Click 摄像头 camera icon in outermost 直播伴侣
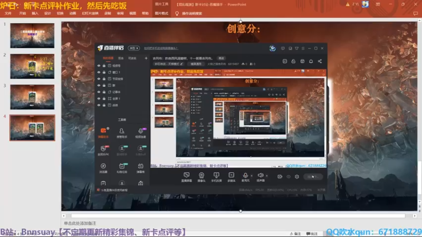 pyautogui.click(x=202, y=177)
